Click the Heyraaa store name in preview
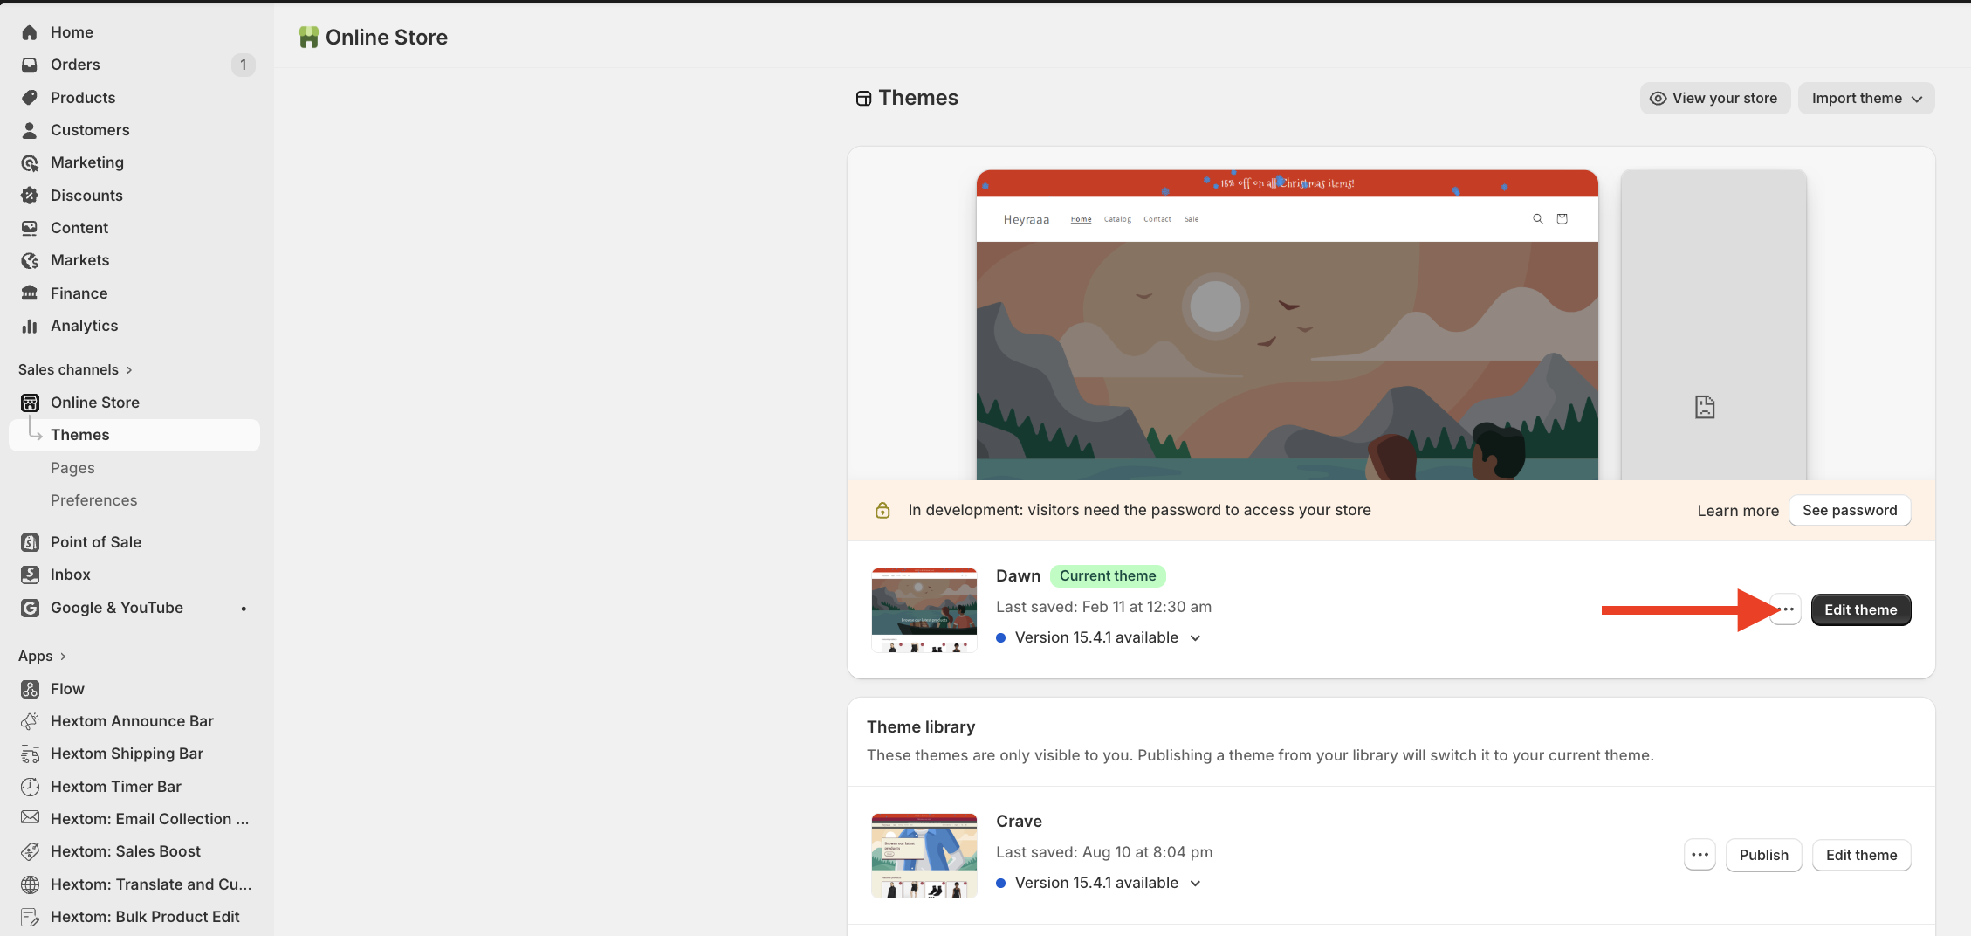1971x936 pixels. coord(1027,219)
